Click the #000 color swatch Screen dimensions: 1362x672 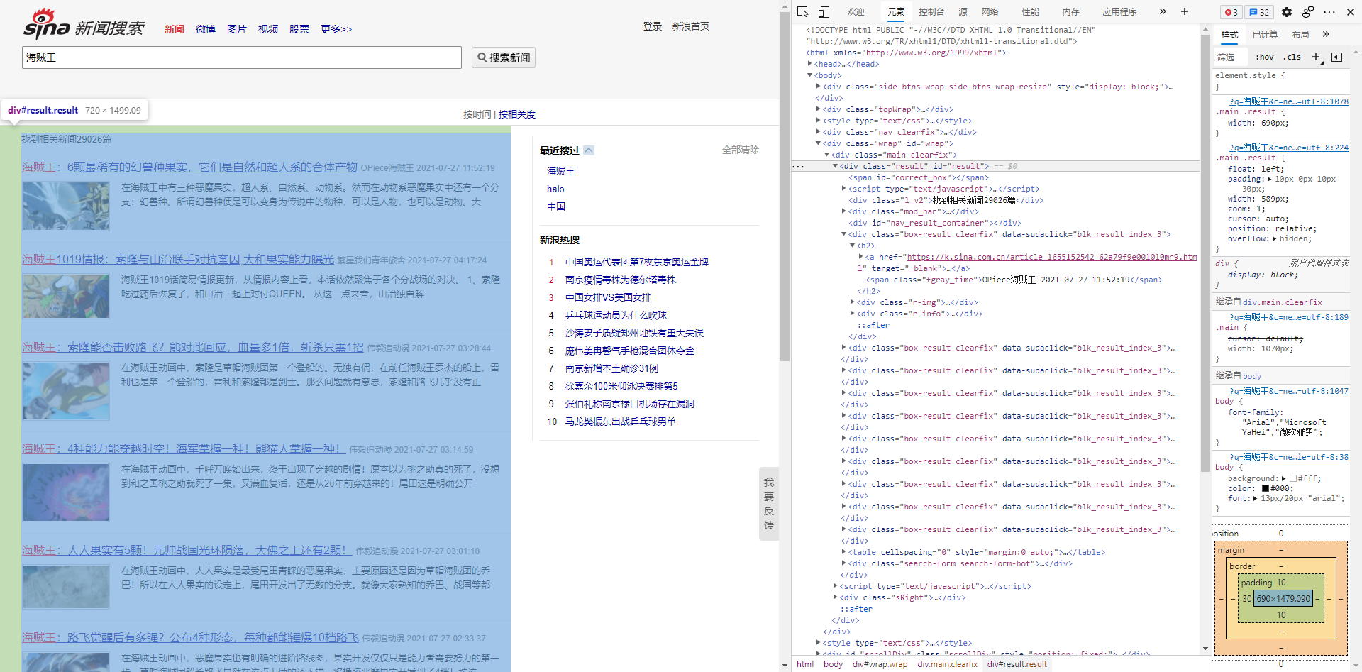click(1265, 488)
